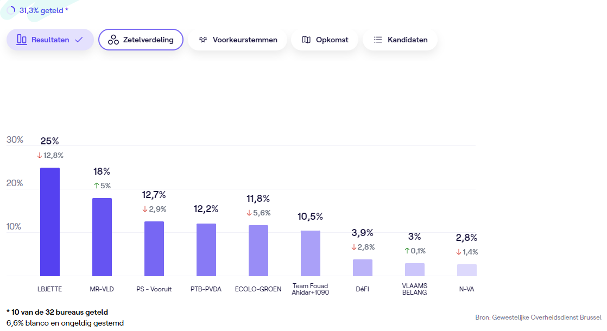Switch to the Zetelverdeling tab

pyautogui.click(x=141, y=40)
